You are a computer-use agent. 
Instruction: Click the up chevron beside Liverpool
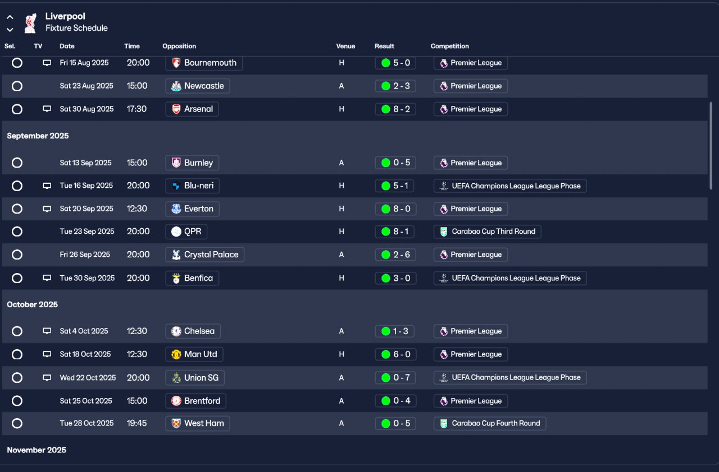point(10,17)
